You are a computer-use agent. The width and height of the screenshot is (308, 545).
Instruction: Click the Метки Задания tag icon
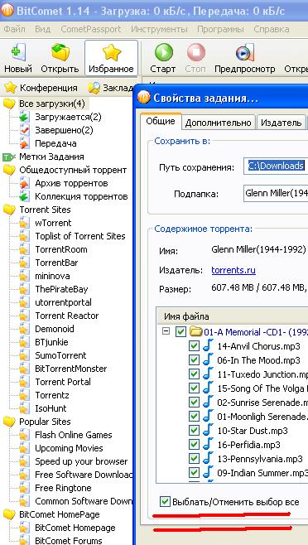(x=8, y=157)
